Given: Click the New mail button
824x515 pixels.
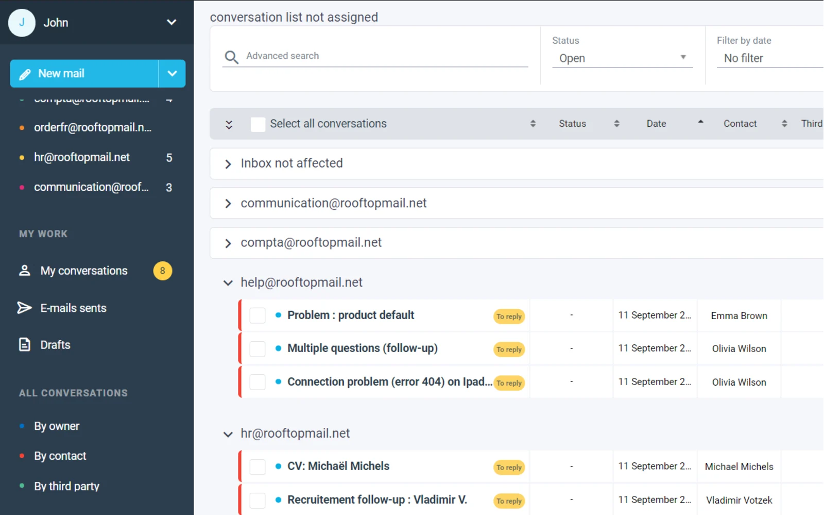Looking at the screenshot, I should [x=62, y=73].
